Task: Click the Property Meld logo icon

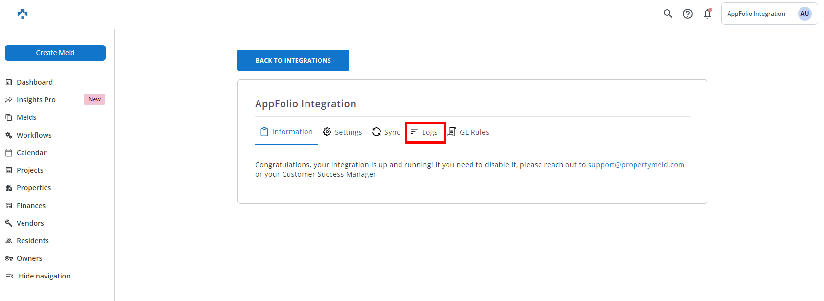Action: [23, 14]
